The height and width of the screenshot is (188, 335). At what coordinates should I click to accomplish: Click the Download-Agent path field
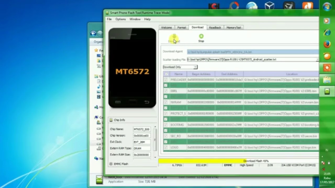tap(253, 52)
